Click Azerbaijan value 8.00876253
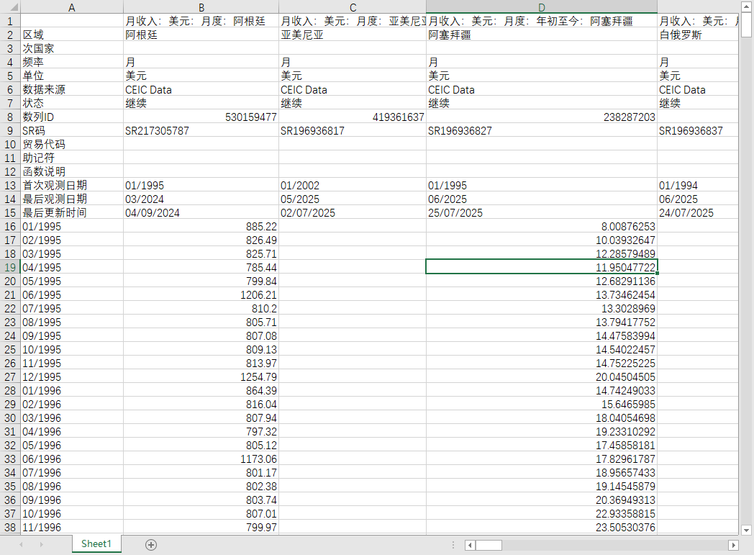 pos(542,227)
